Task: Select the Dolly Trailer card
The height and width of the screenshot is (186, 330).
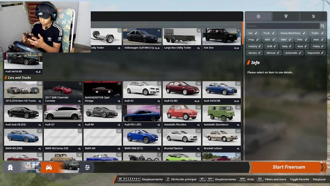Action: coord(106,39)
